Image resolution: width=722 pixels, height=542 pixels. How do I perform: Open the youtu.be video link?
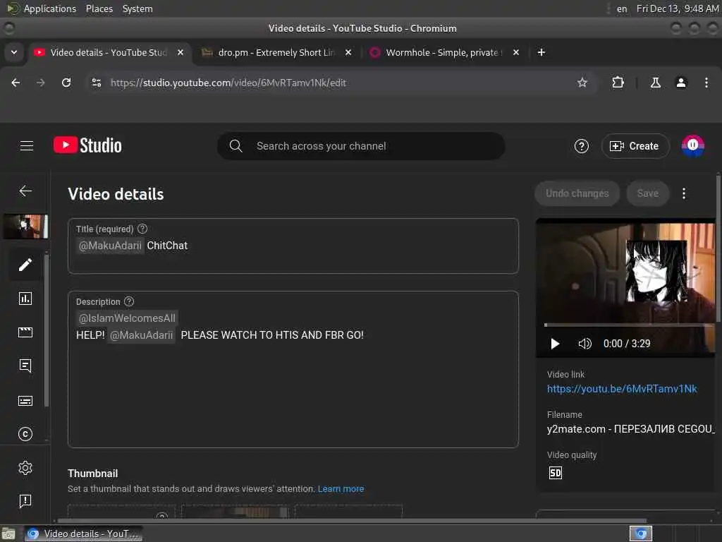[622, 389]
